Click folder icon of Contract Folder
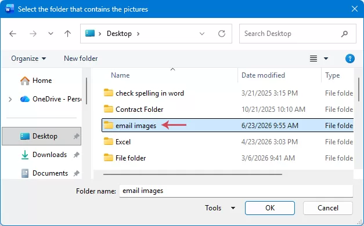The height and width of the screenshot is (226, 364). coord(109,109)
